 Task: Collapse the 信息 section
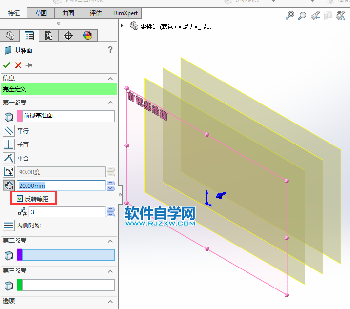coord(110,79)
